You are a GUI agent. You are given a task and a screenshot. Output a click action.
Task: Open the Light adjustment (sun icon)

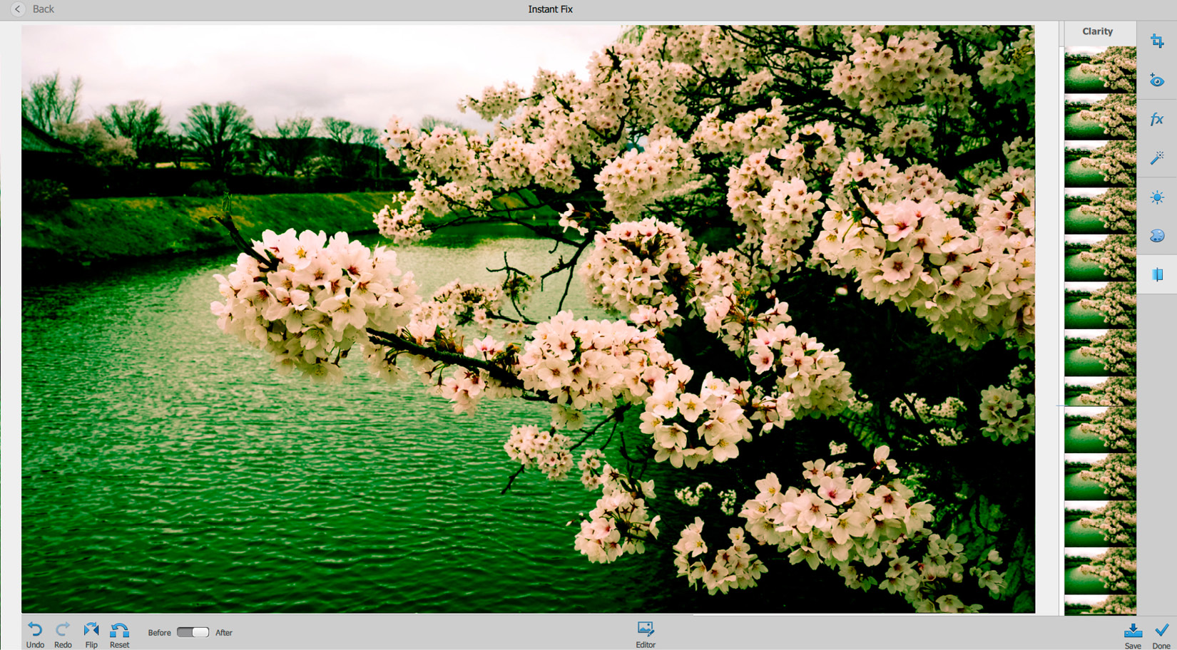1157,197
